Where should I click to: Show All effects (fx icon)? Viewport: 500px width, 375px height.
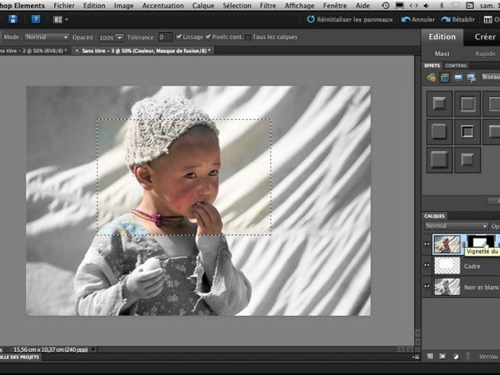[x=471, y=78]
